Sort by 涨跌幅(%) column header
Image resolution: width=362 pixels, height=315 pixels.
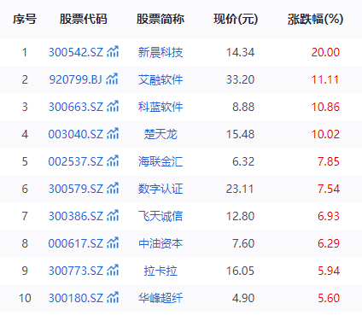tap(315, 19)
